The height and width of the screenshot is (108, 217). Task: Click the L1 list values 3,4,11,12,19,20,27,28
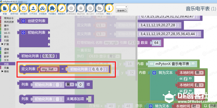point(158,25)
